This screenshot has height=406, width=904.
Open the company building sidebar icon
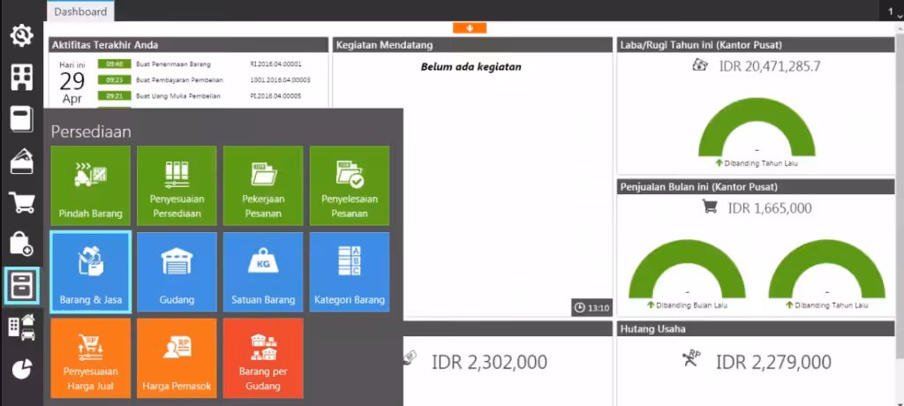tap(22, 78)
